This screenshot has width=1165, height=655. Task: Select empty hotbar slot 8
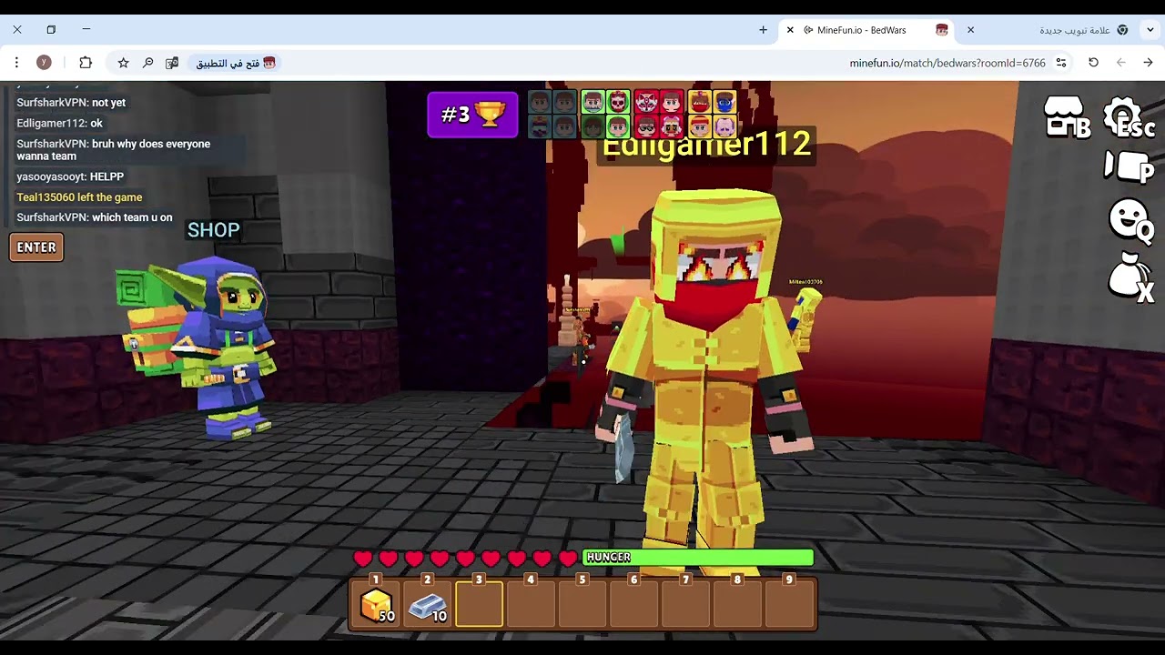[737, 603]
